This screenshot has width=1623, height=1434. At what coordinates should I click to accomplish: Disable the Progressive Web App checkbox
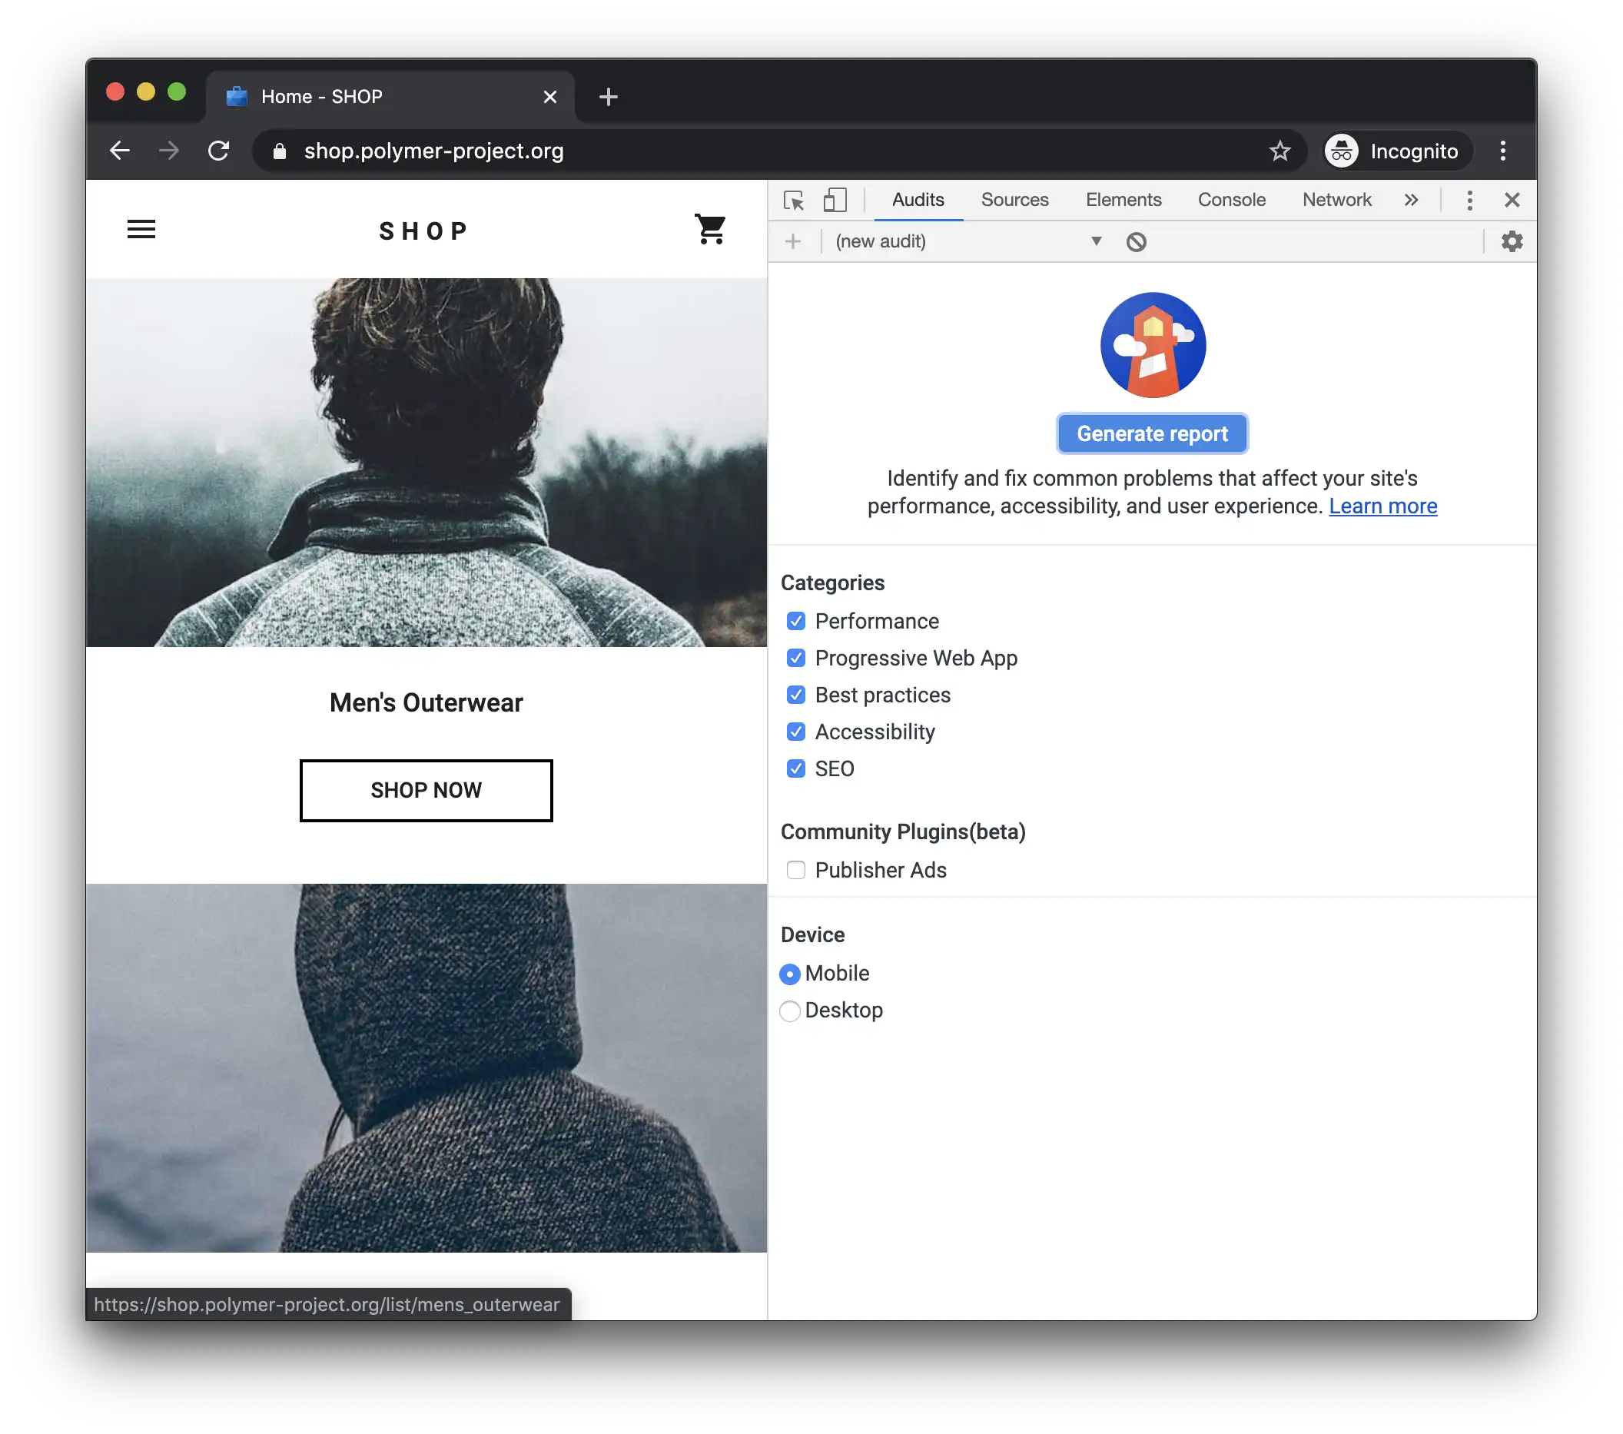coord(795,658)
